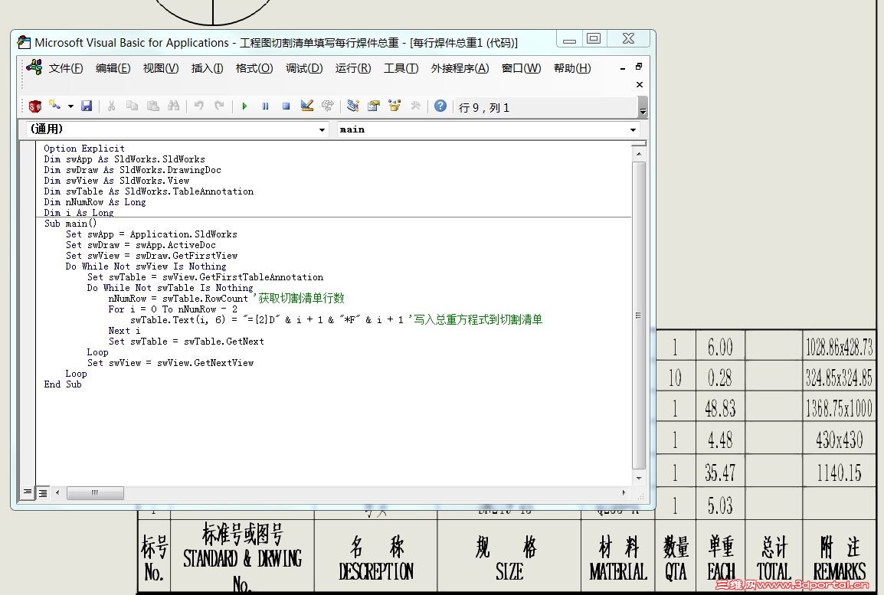This screenshot has width=884, height=595.
Task: Switch to Procedure View toggle
Action: (28, 492)
